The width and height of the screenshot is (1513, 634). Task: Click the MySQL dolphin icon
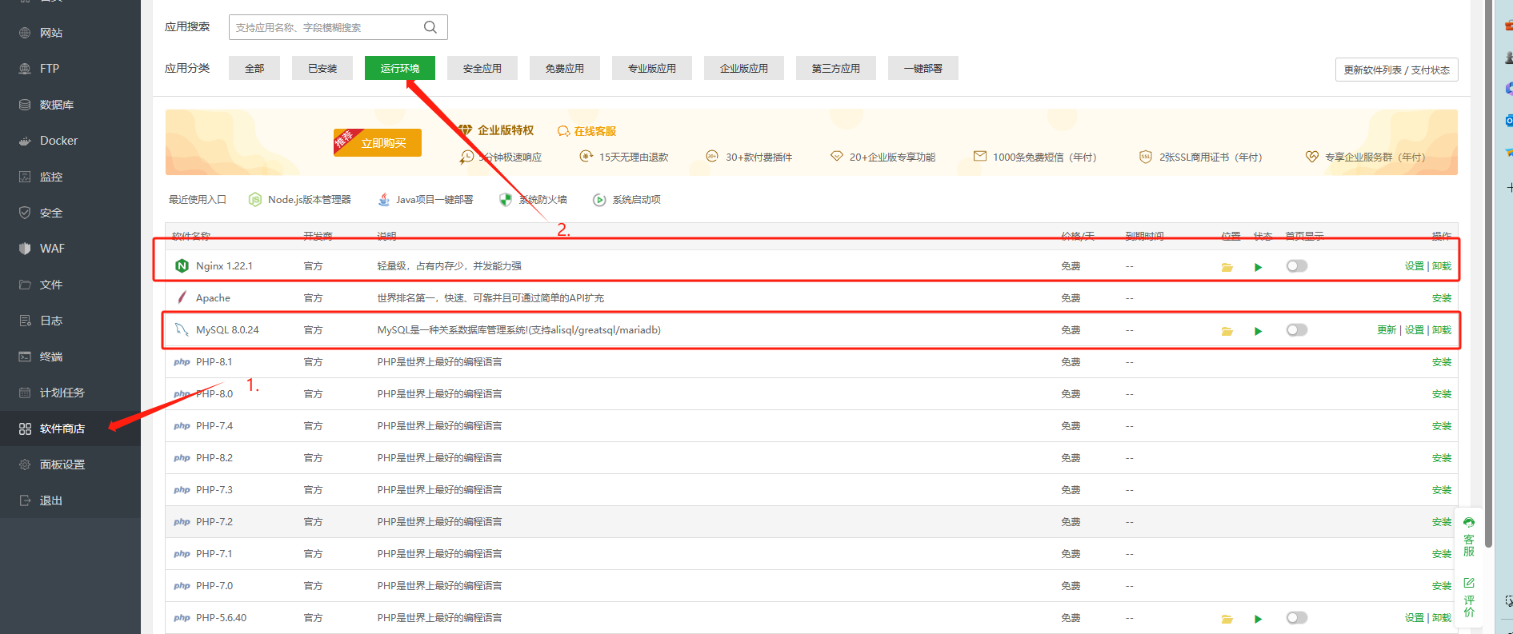pyautogui.click(x=182, y=329)
